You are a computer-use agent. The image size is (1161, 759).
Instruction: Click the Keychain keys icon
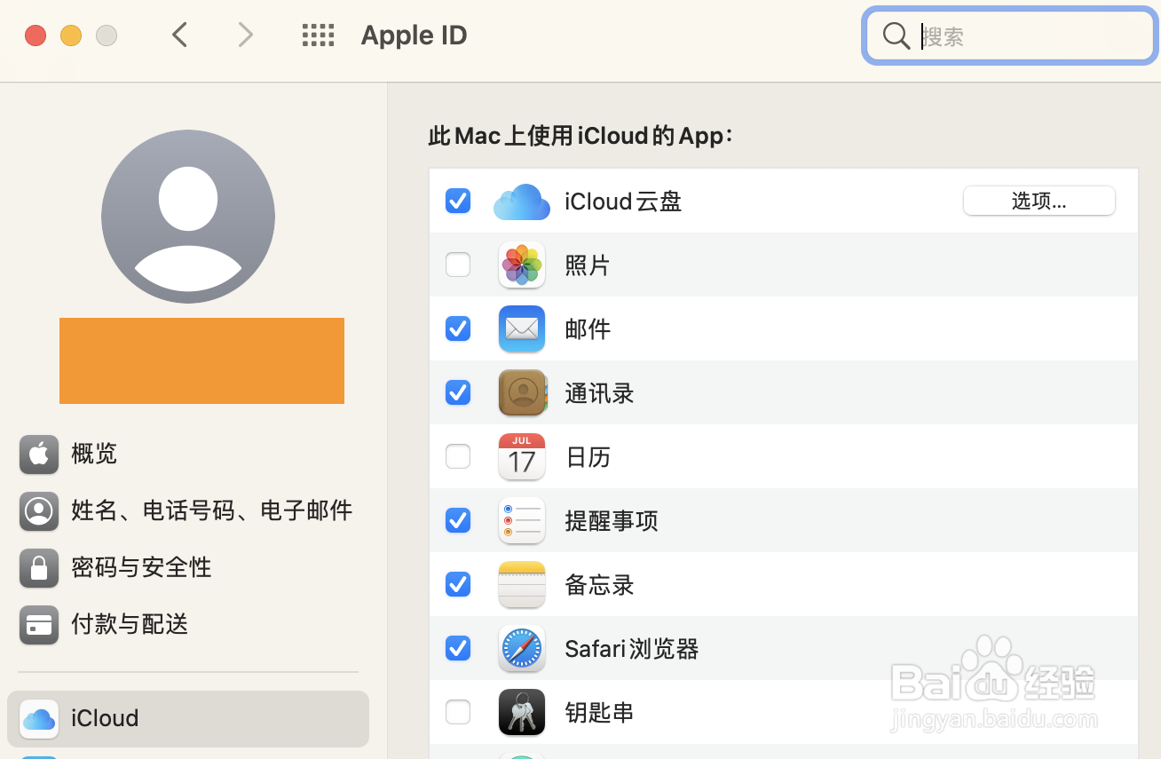[x=522, y=712]
